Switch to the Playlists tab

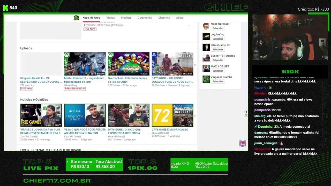click(126, 18)
